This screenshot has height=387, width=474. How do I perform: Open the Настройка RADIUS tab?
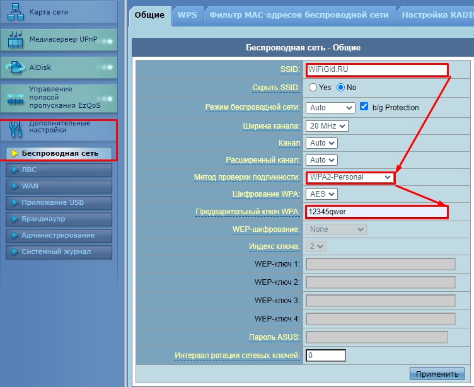[436, 15]
